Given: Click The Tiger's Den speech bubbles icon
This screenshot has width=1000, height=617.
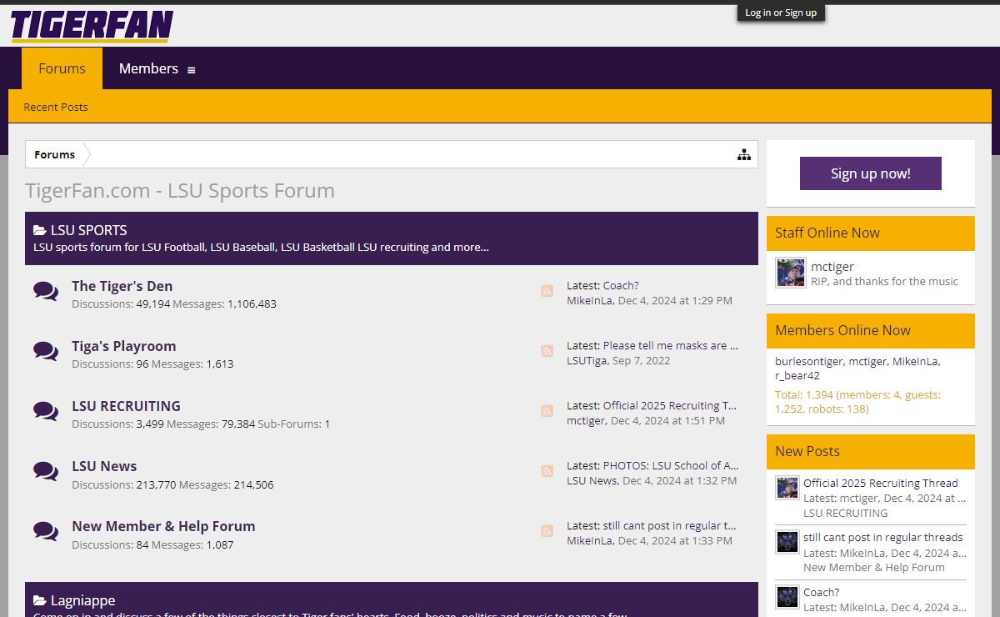Looking at the screenshot, I should coord(46,291).
